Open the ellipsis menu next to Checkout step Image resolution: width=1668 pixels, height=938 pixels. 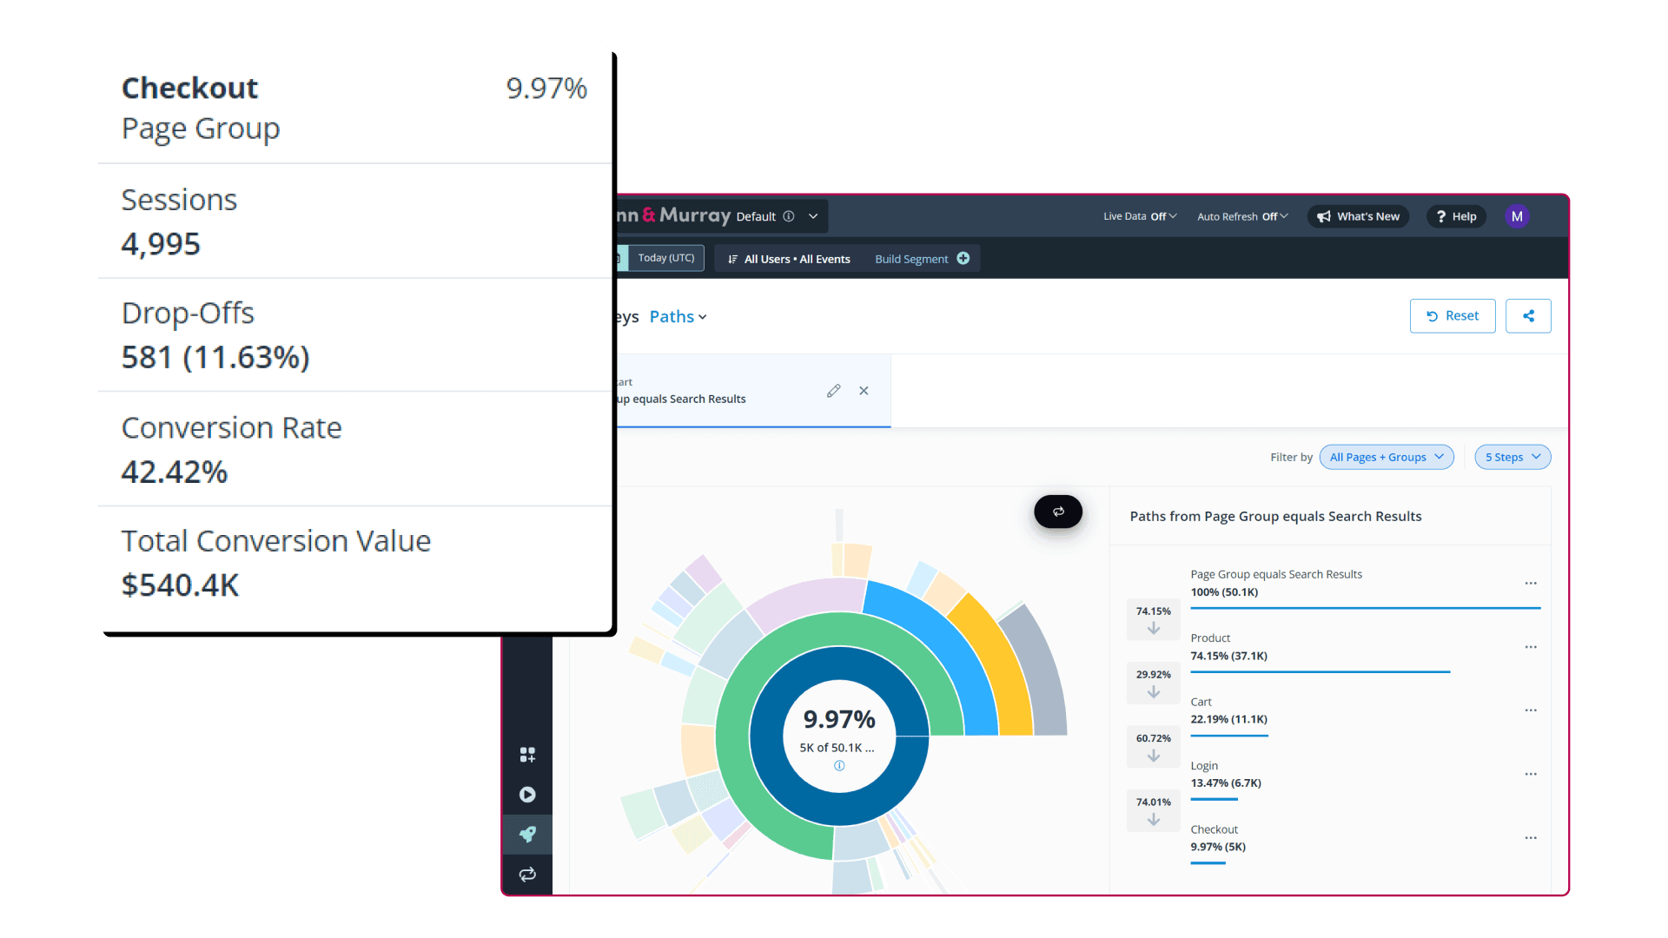click(1530, 837)
